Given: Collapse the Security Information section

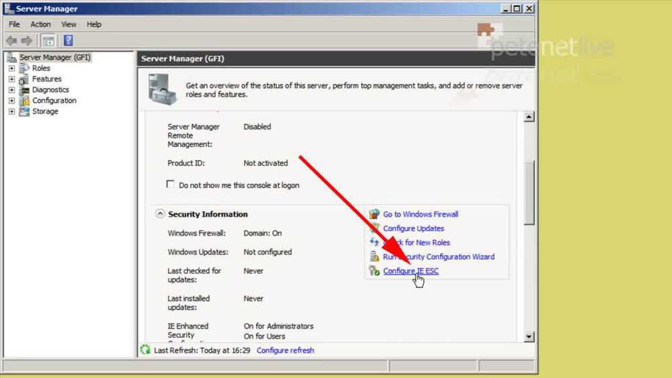Looking at the screenshot, I should pyautogui.click(x=160, y=214).
